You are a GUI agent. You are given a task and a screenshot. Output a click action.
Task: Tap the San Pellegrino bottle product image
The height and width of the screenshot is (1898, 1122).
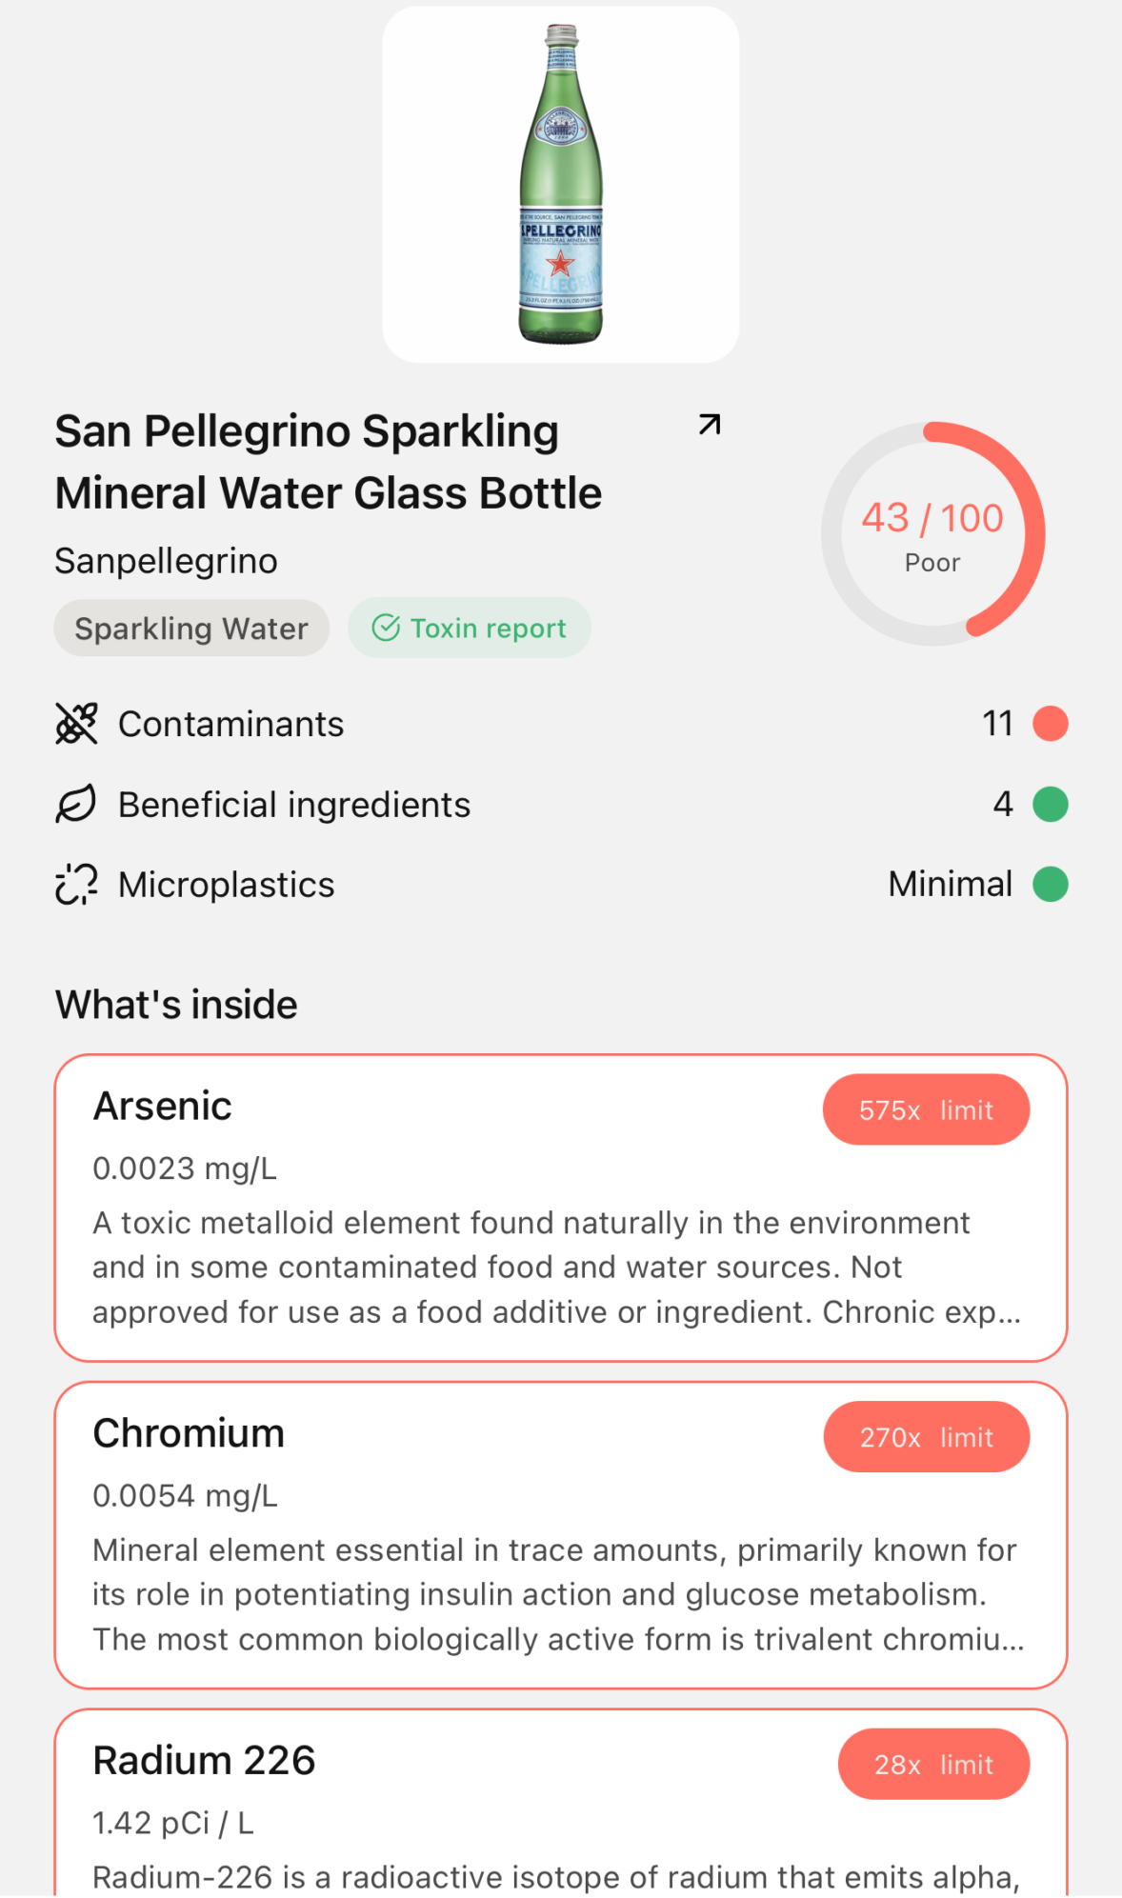click(561, 185)
